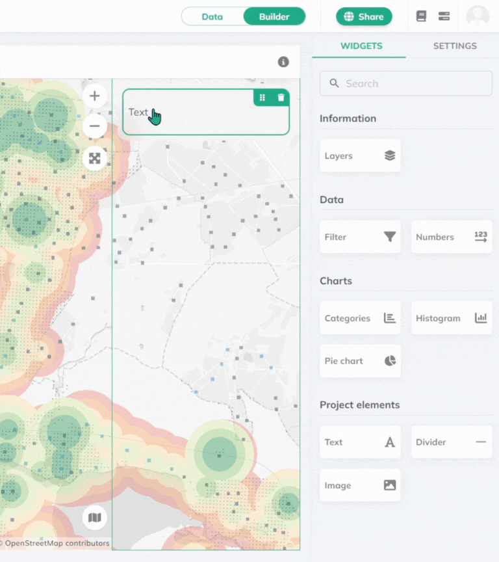Add a Pie chart widget
Viewport: 499px width, 562px height.
(360, 361)
